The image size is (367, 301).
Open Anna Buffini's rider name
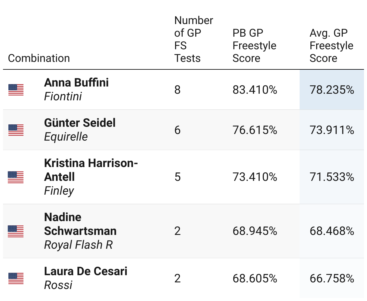point(76,83)
